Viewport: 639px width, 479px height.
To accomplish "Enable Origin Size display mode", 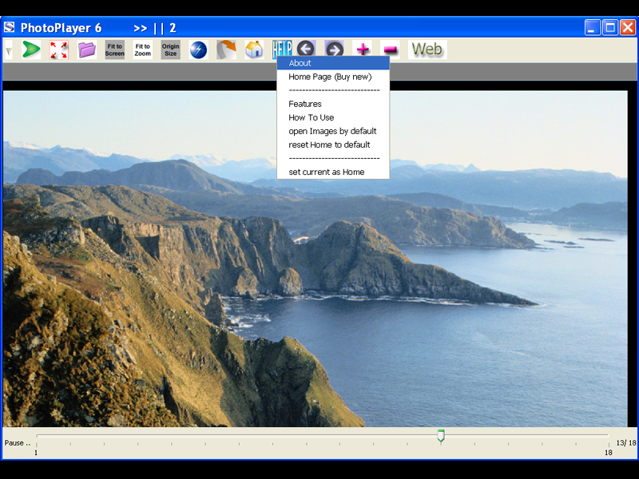I will (x=169, y=49).
